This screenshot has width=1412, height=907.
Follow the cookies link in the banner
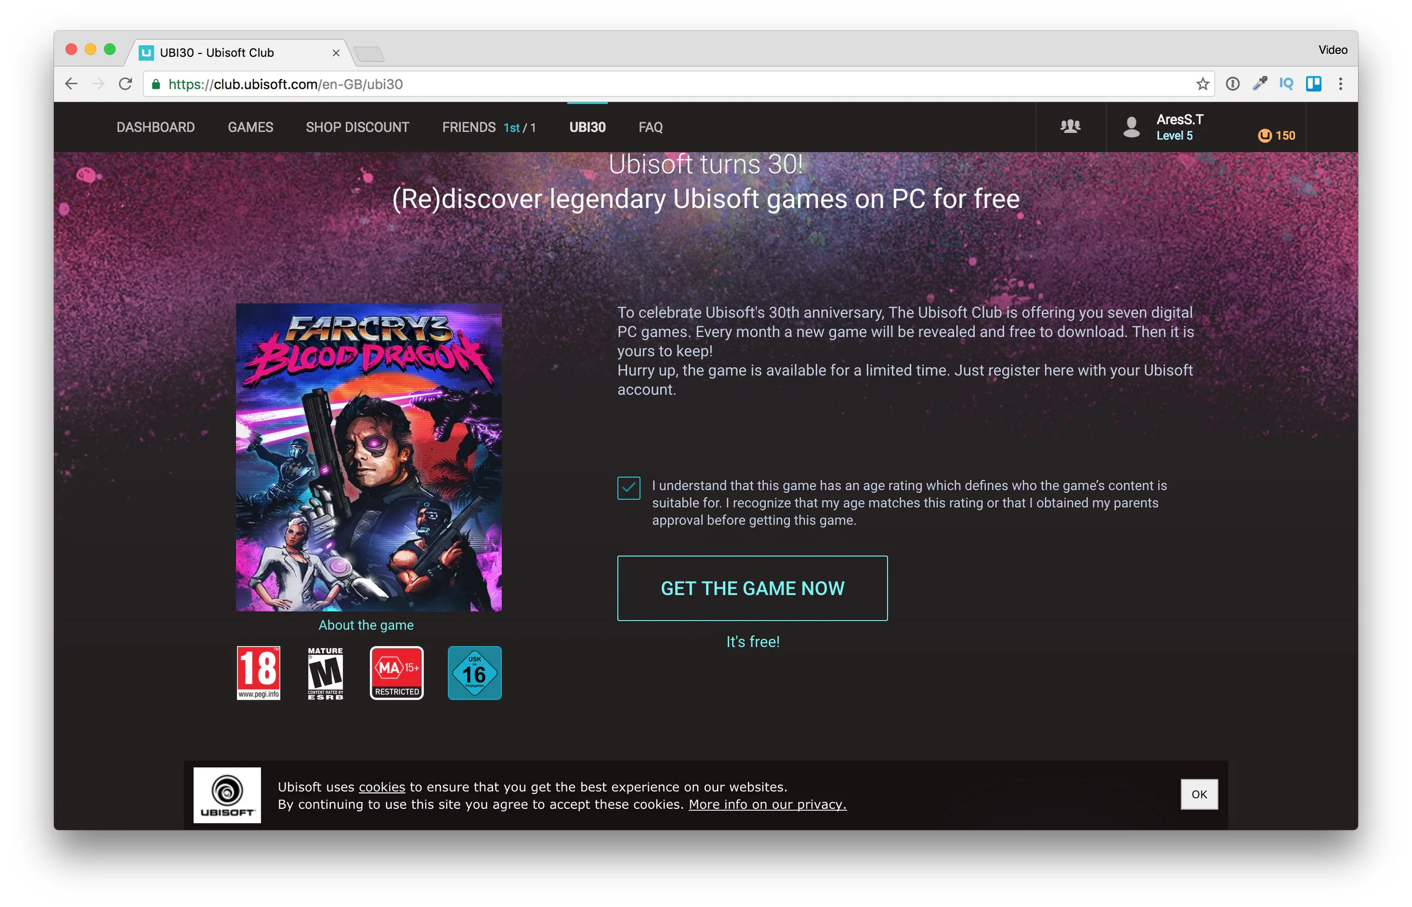tap(382, 787)
